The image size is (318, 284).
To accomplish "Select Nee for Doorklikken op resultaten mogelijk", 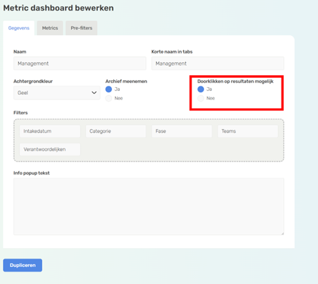I will pyautogui.click(x=201, y=98).
